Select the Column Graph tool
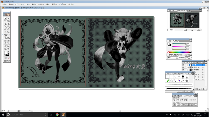This screenshot has height=117, width=209. pyautogui.click(x=8, y=38)
